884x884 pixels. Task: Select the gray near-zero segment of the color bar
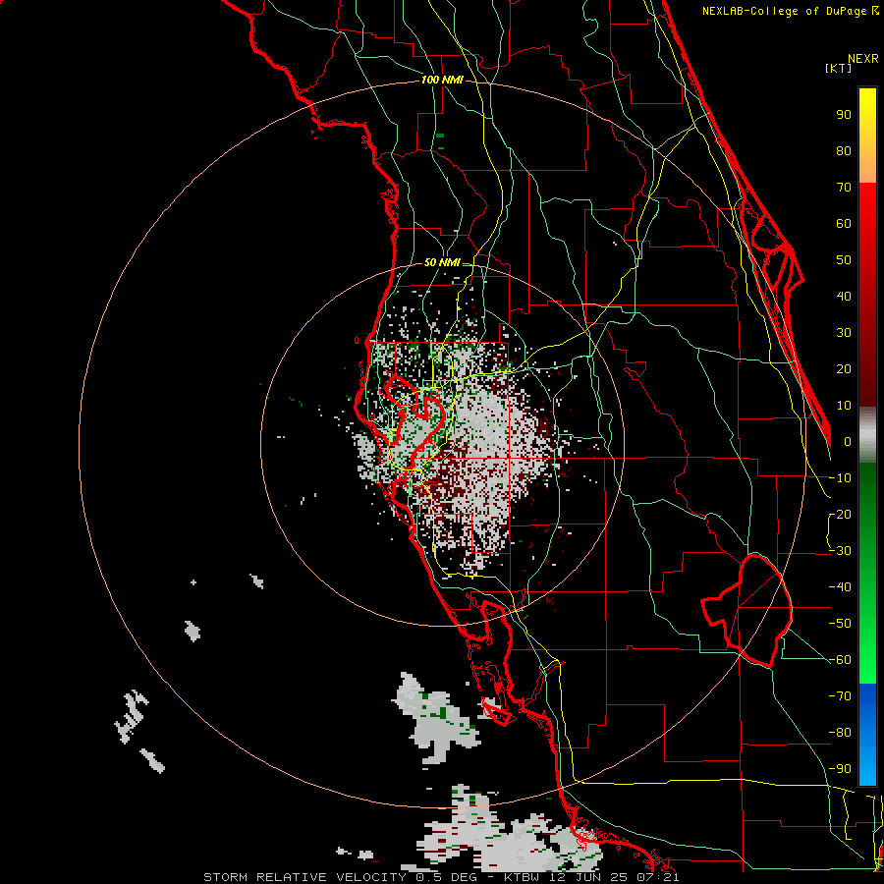click(867, 434)
